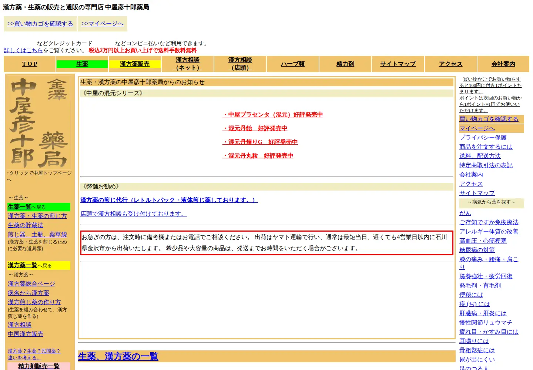This screenshot has height=370, width=533.
Task: Open 尿が出にくい link
Action: point(477,360)
